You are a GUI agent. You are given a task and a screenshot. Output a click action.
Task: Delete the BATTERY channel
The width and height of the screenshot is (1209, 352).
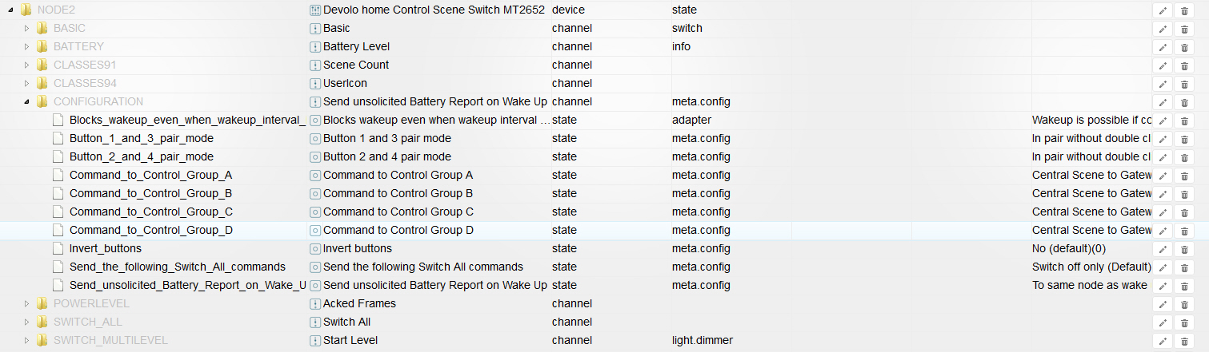pyautogui.click(x=1184, y=47)
